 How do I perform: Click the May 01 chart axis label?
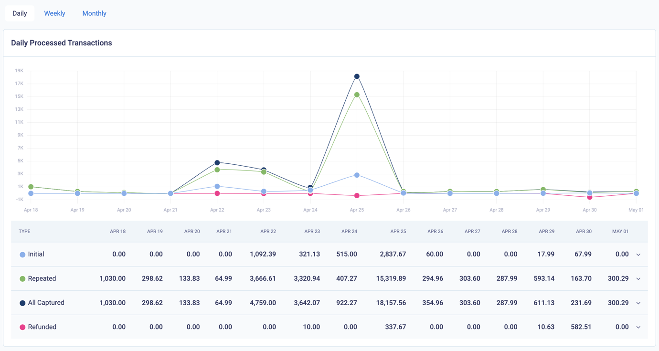click(636, 210)
